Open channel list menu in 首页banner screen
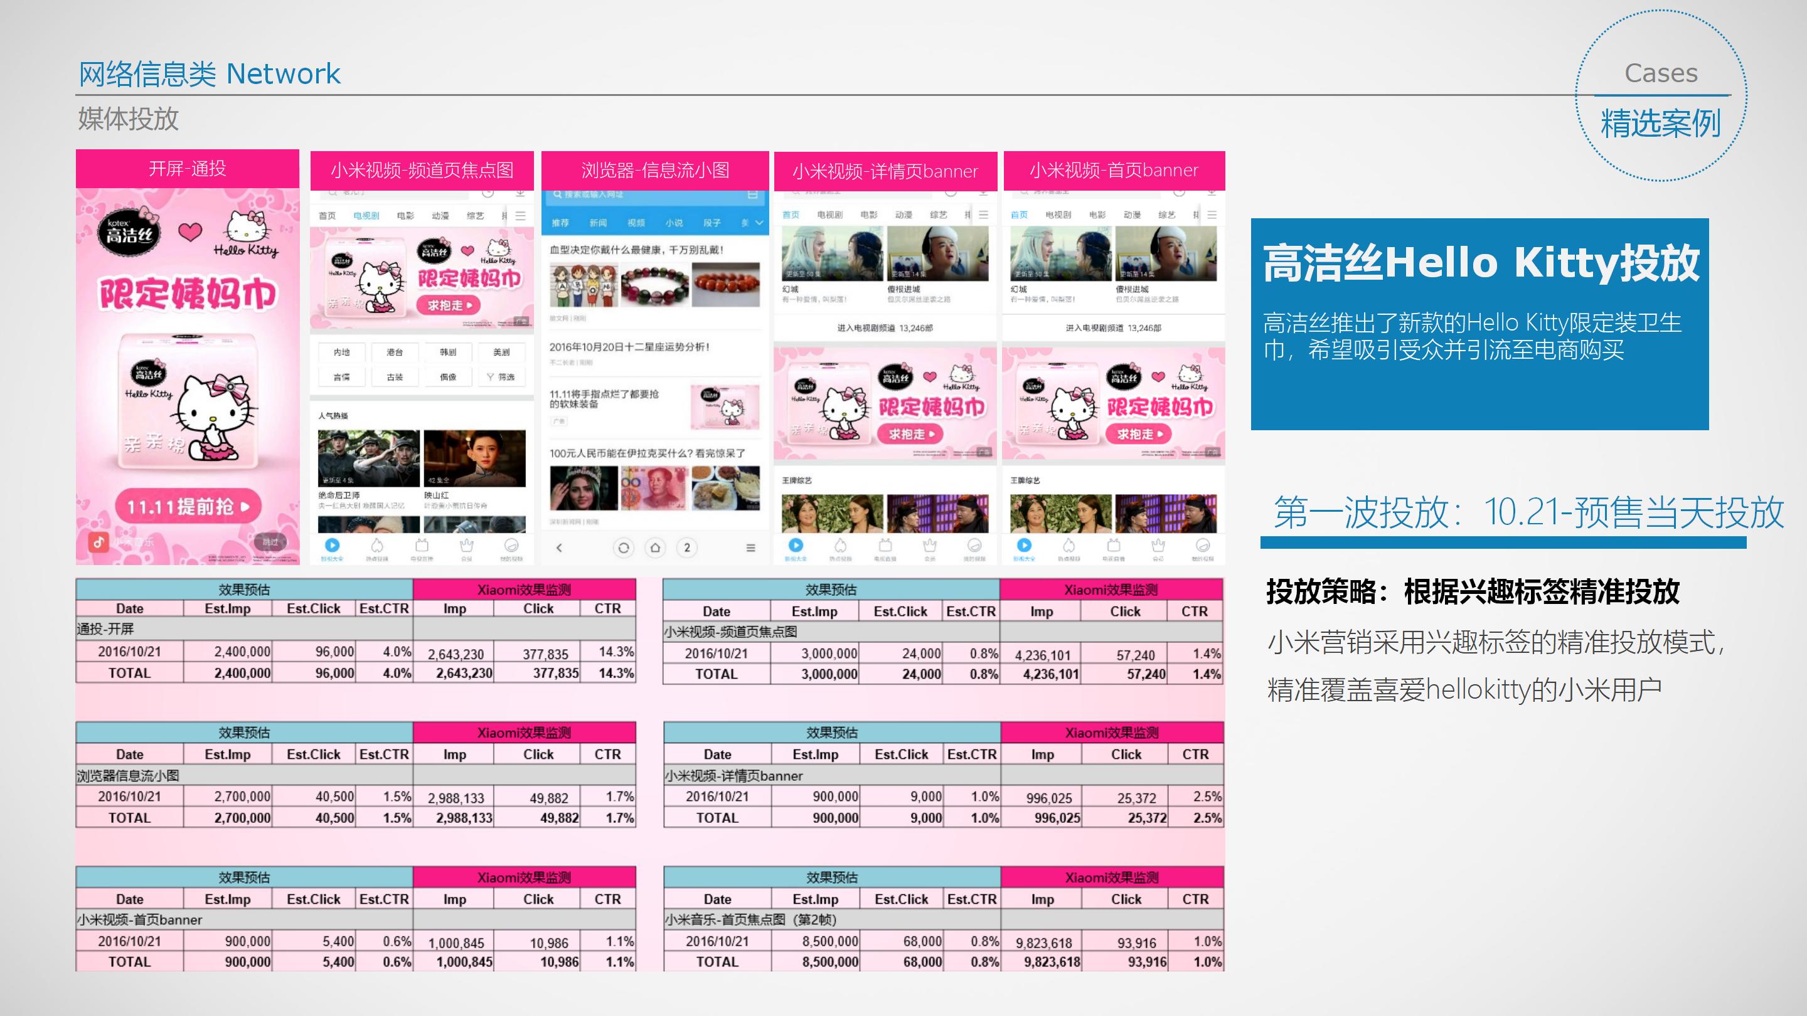 [x=1212, y=214]
